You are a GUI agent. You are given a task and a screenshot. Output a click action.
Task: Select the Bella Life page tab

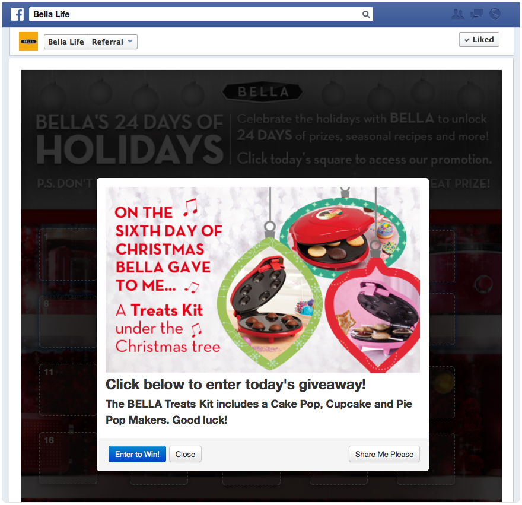pyautogui.click(x=66, y=42)
